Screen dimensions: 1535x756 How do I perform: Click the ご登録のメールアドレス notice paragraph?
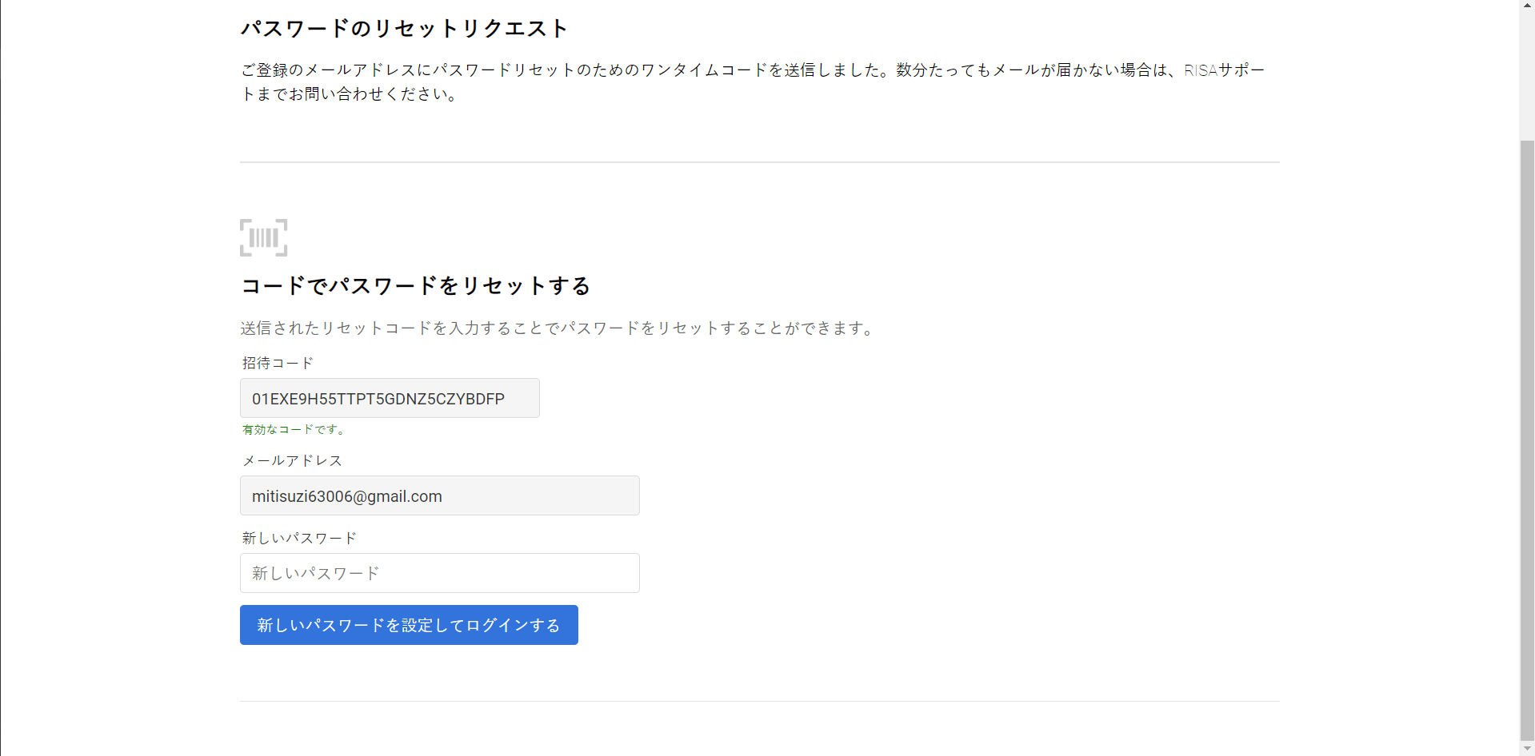(x=753, y=82)
